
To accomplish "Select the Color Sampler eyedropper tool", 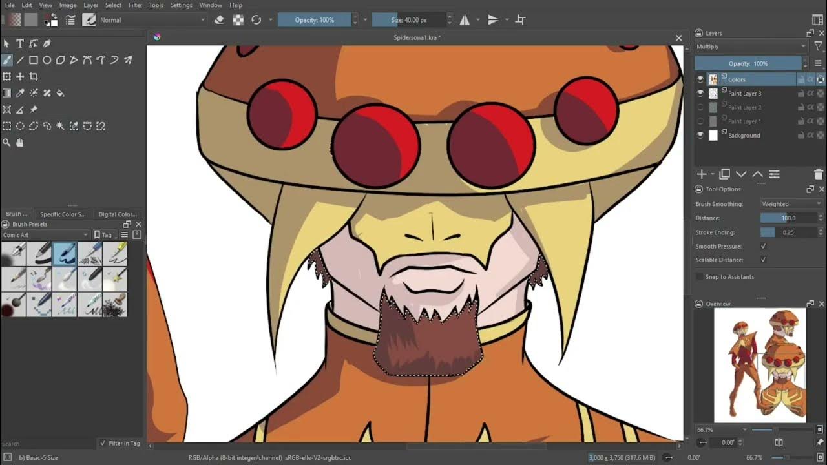I will click(x=20, y=93).
